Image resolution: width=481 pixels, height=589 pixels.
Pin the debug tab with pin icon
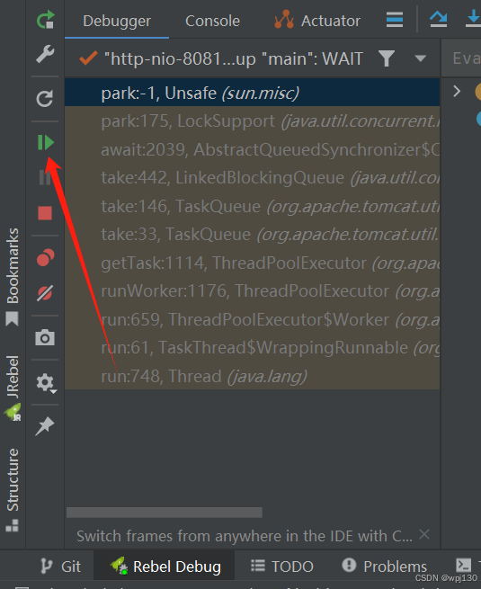(45, 426)
